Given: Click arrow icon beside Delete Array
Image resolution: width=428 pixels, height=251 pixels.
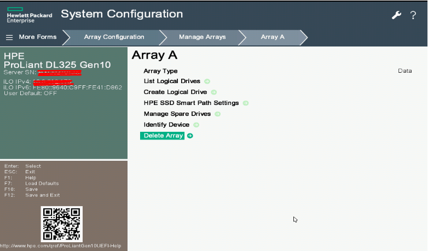Looking at the screenshot, I should point(190,136).
